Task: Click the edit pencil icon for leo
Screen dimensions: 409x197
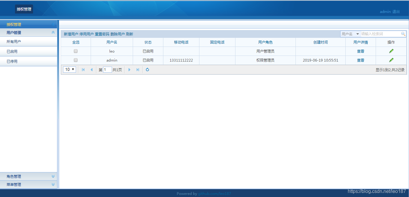Action: [391, 51]
